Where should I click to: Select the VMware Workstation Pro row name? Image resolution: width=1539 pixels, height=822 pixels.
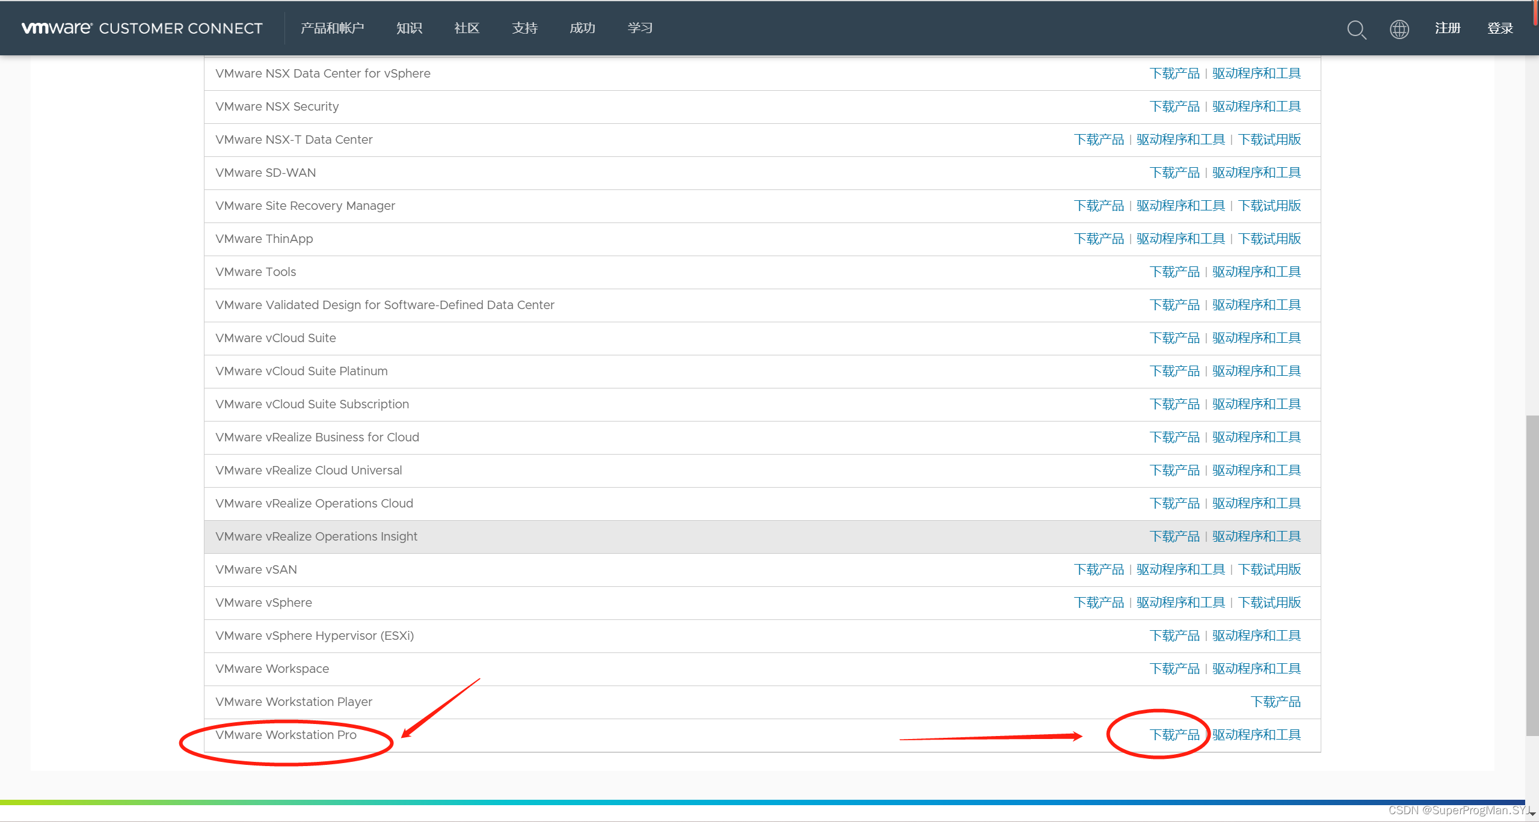coord(286,735)
